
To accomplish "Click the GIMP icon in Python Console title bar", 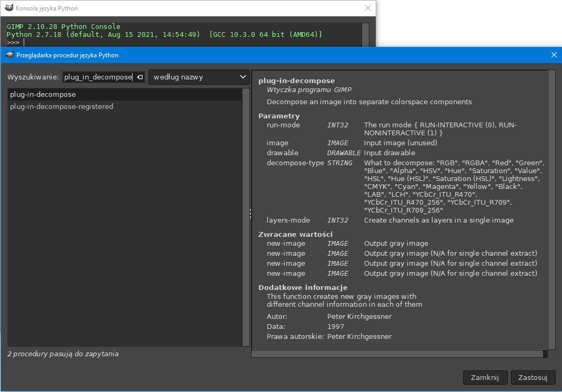I will [x=9, y=8].
